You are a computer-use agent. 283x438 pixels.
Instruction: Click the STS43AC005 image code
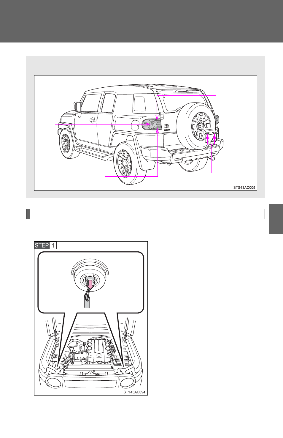coord(244,188)
